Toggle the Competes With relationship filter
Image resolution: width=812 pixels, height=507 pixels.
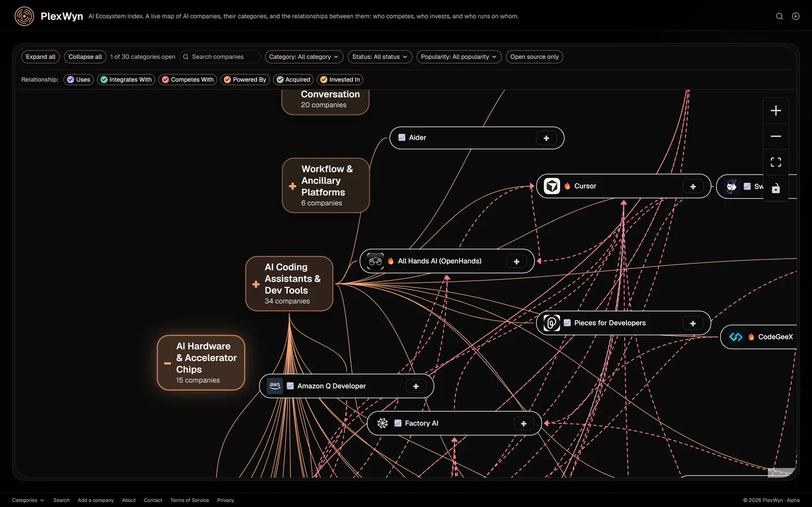[x=188, y=79]
